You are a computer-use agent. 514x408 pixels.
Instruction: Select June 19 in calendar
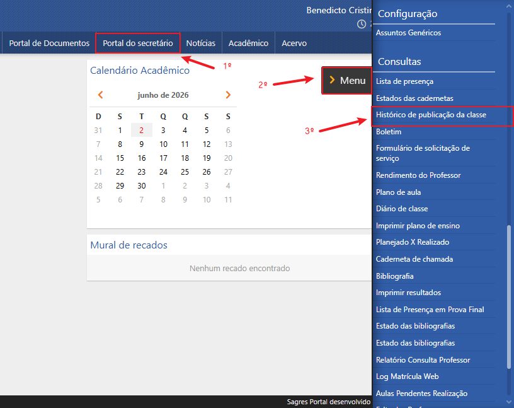[x=207, y=158]
